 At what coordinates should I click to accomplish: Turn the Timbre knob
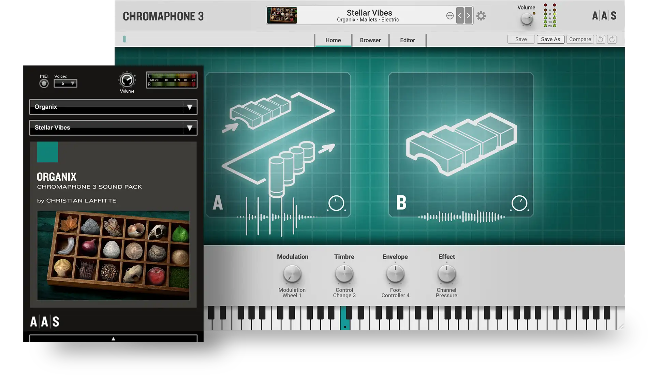coord(344,274)
